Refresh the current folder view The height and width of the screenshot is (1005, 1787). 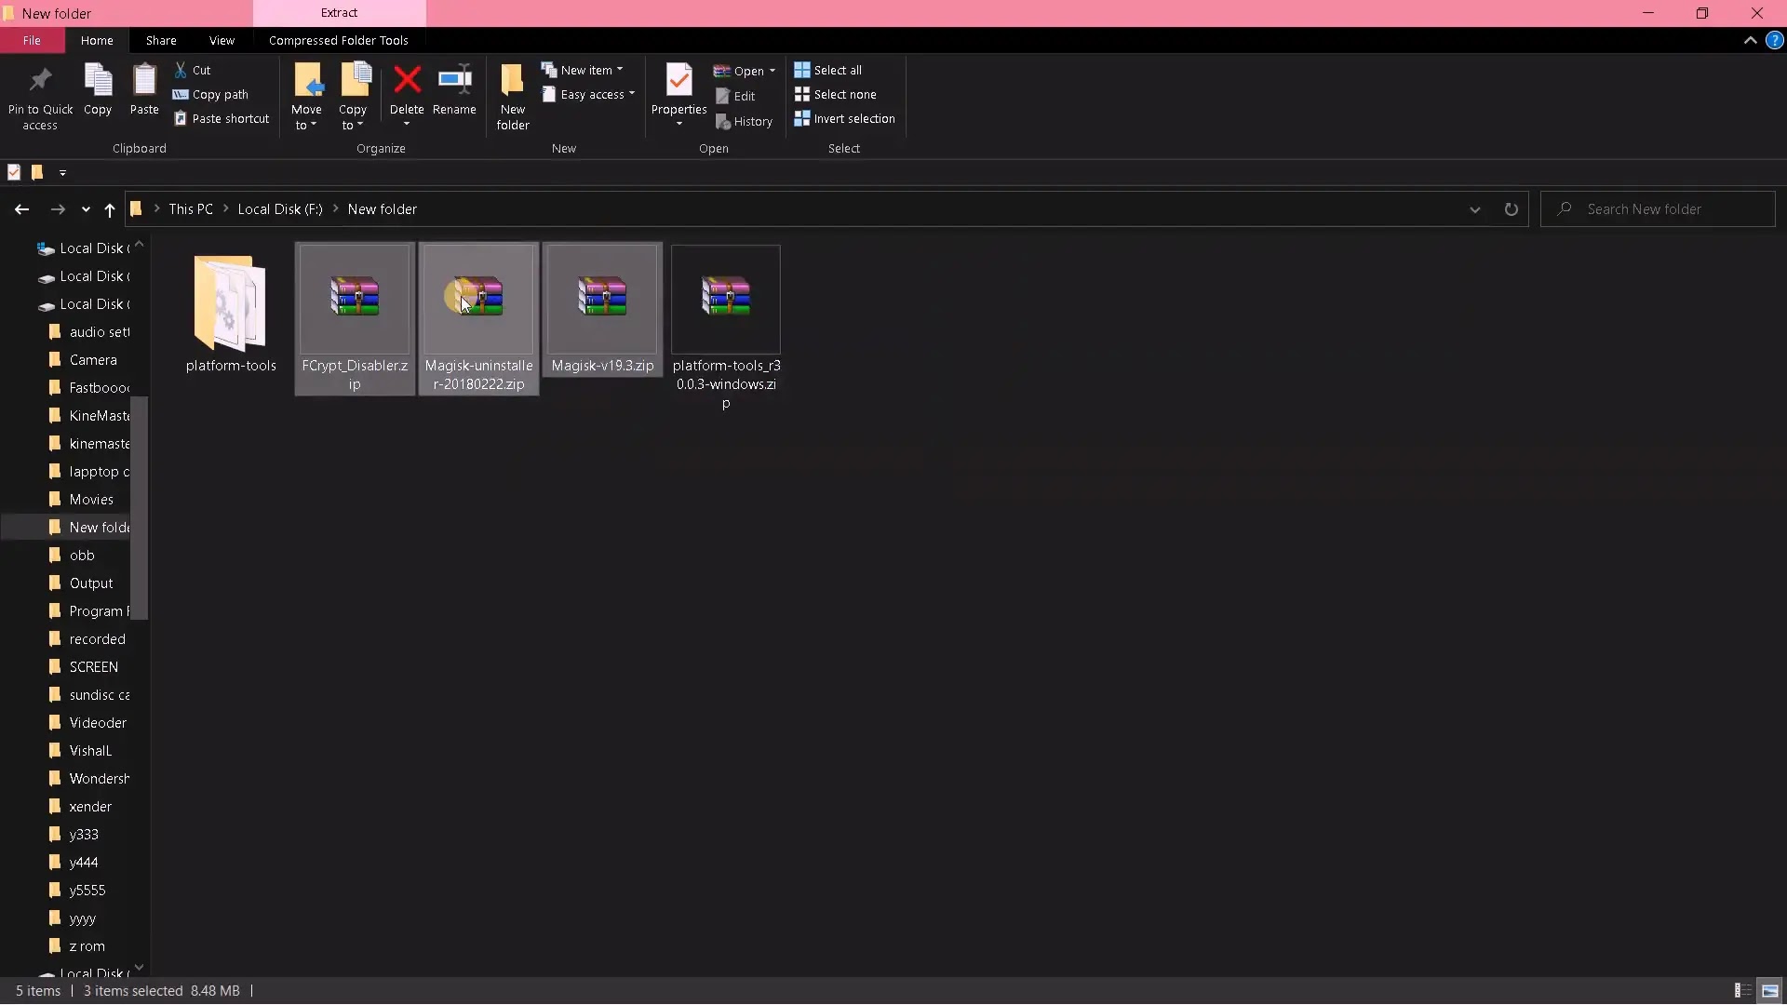(x=1511, y=209)
